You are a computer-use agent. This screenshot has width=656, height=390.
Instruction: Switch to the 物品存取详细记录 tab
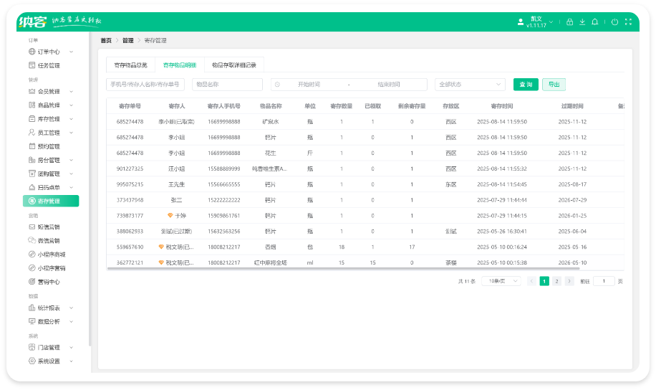coord(235,65)
